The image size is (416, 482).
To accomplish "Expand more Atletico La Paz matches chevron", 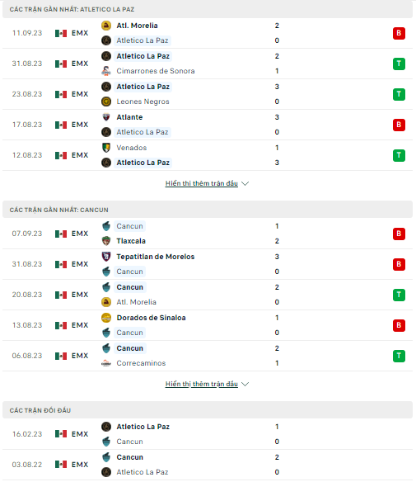I will point(245,183).
